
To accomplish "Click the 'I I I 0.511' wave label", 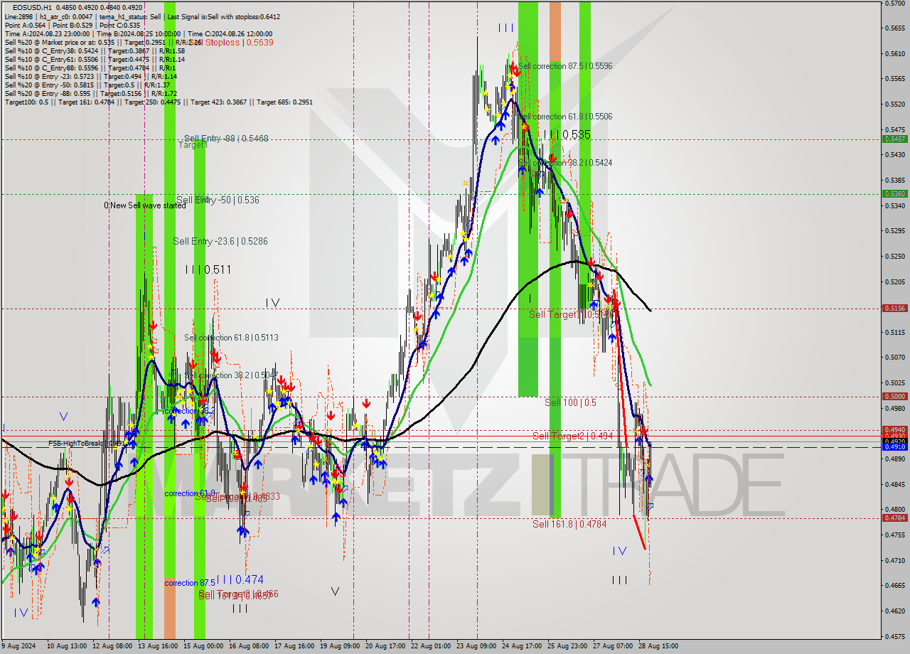I will [x=208, y=269].
